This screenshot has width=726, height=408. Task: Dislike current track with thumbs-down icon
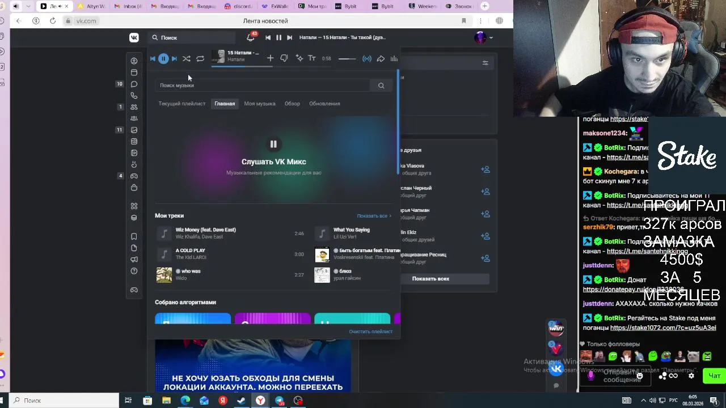(284, 58)
